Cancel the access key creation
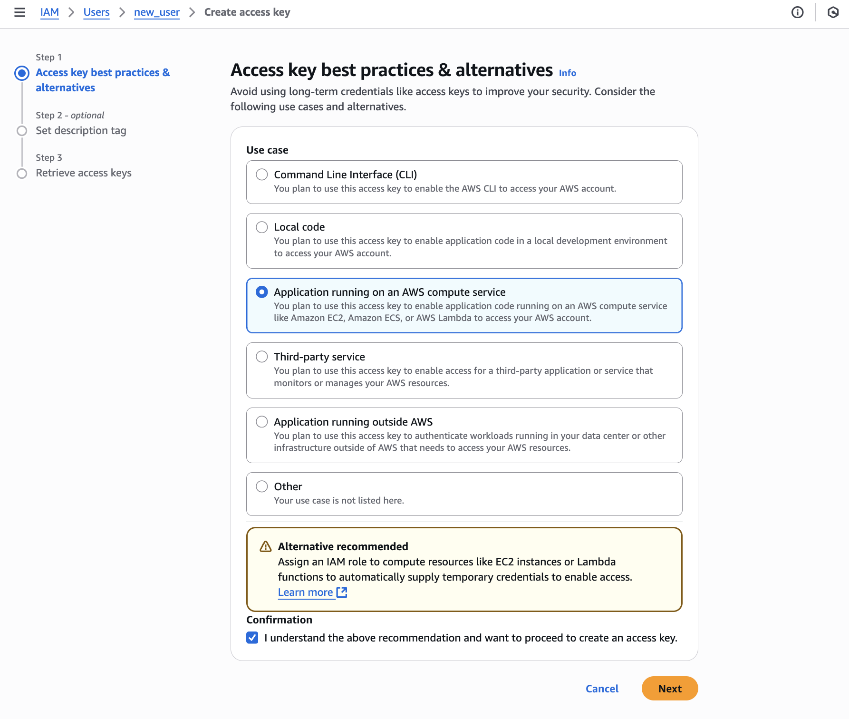 click(x=602, y=689)
